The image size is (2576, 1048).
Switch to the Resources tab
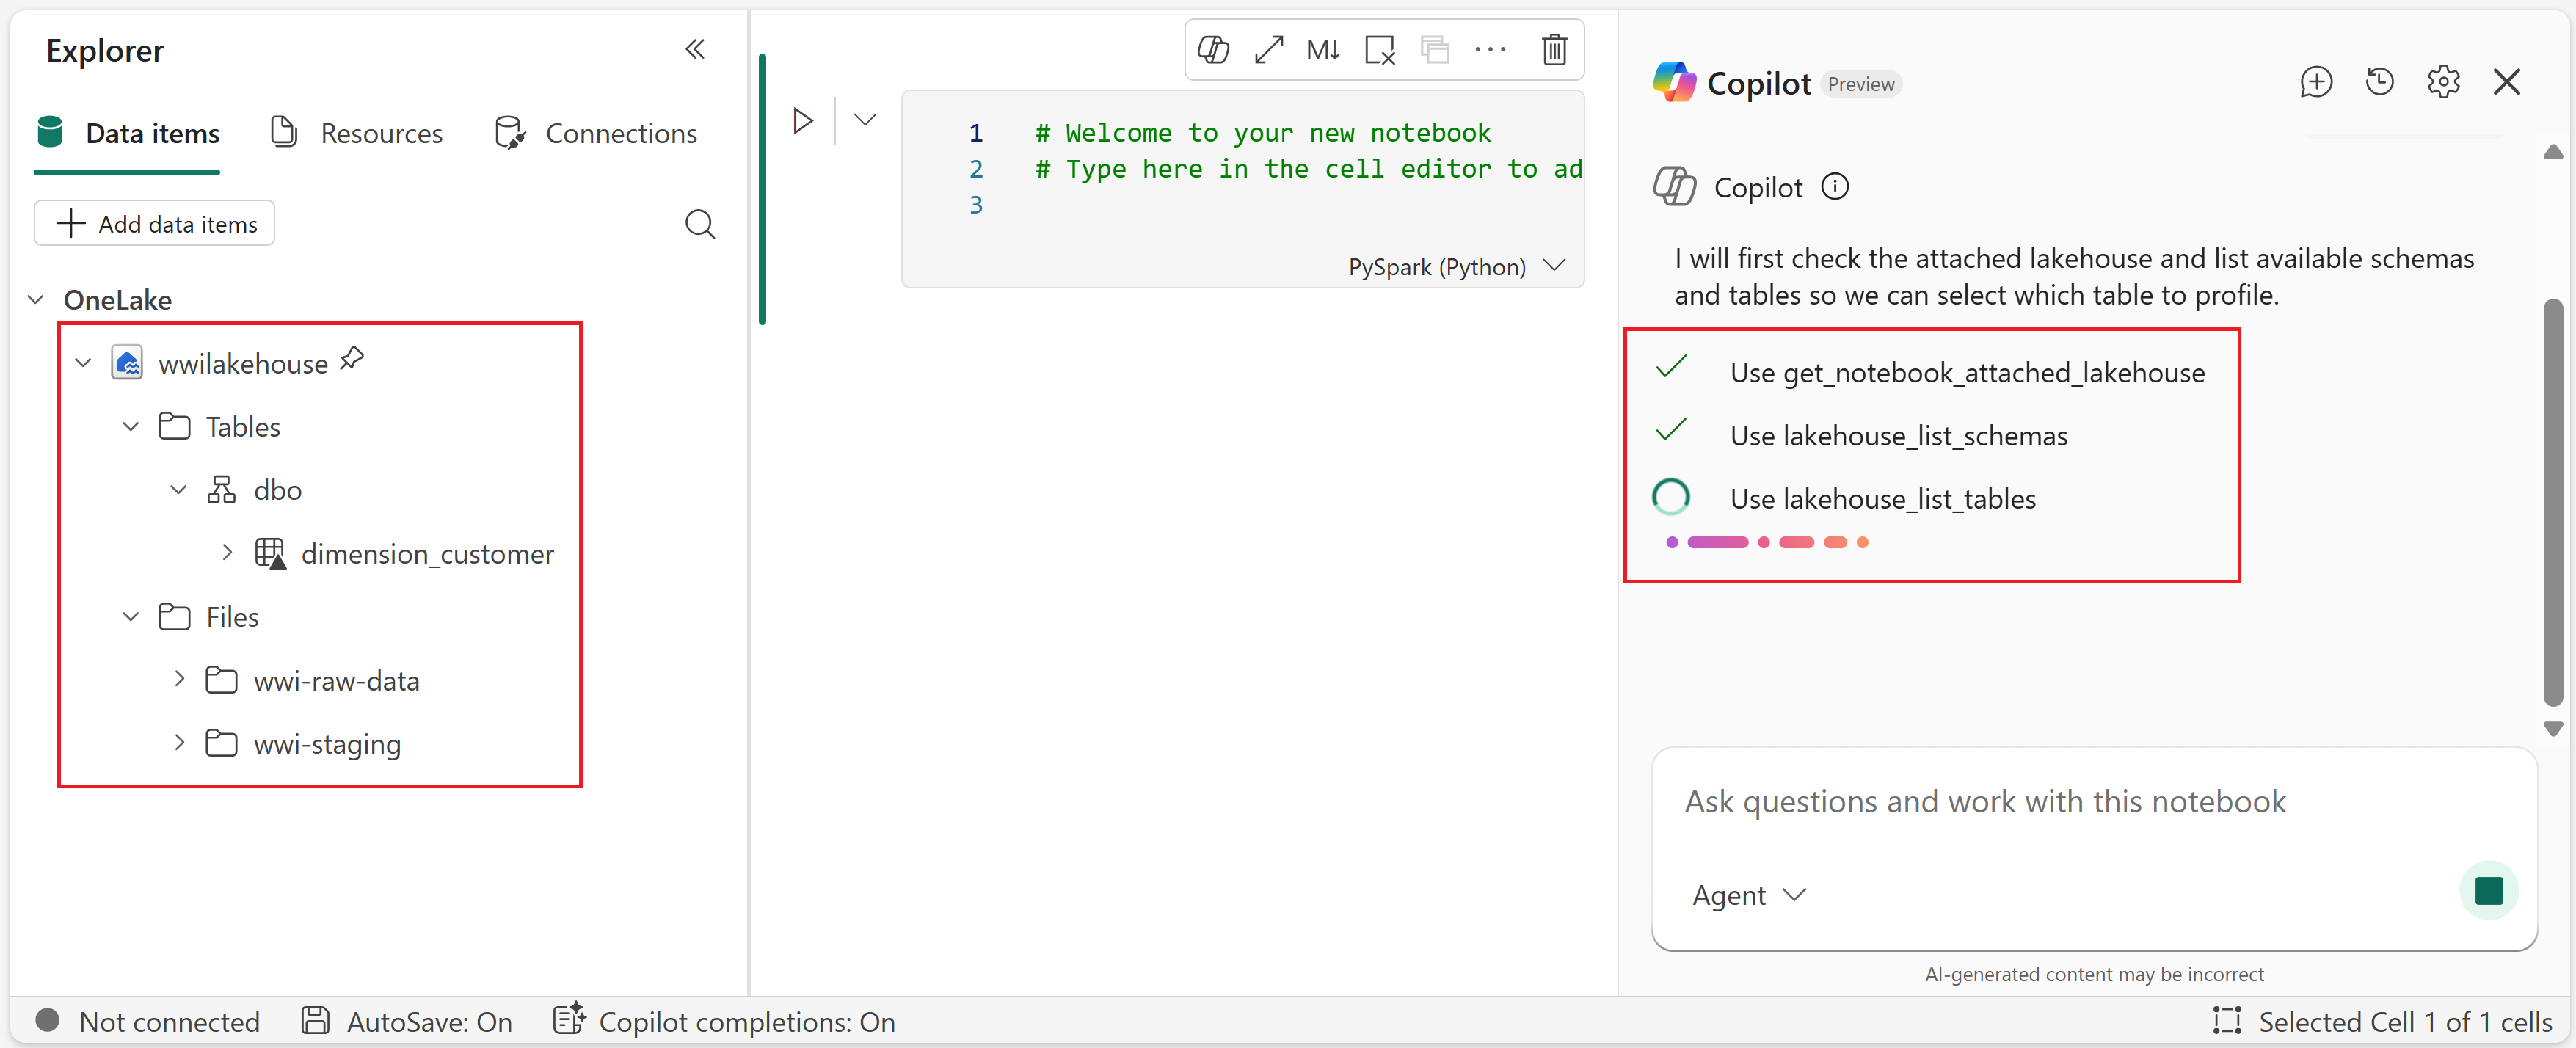pos(356,133)
